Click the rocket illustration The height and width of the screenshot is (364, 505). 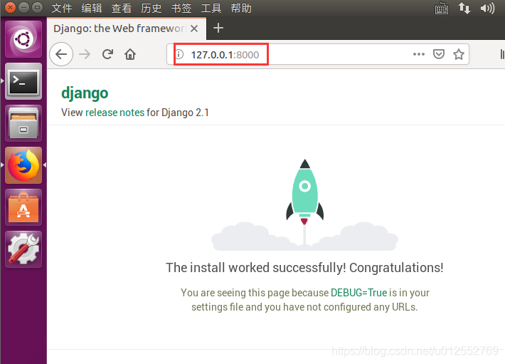[x=304, y=204]
